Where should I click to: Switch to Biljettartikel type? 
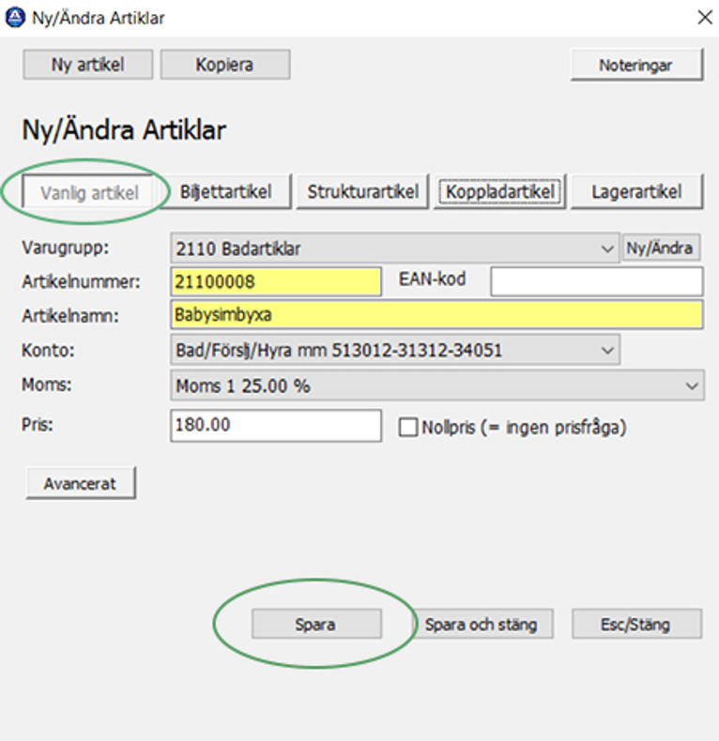(225, 192)
